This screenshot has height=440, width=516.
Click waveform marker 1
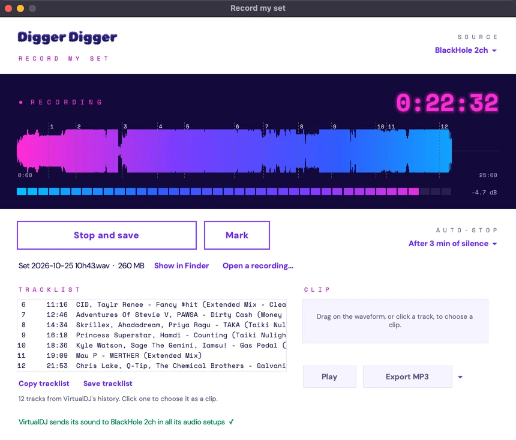[x=52, y=127]
